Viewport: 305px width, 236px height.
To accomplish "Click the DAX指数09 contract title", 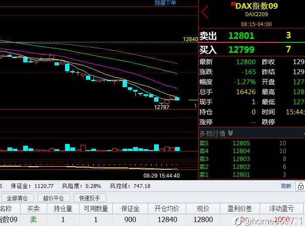I will 257,6.
